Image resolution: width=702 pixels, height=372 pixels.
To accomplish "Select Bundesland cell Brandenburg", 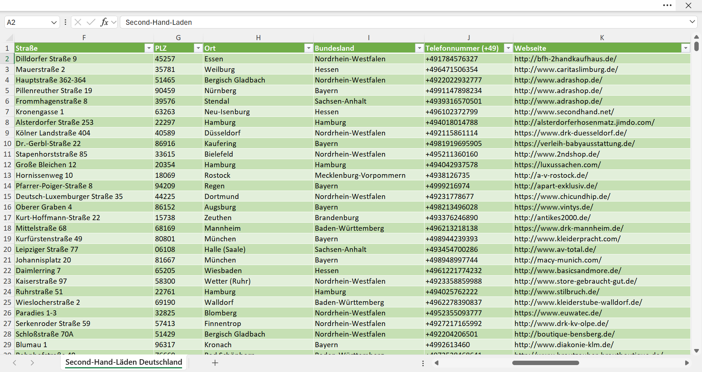I will (369, 218).
